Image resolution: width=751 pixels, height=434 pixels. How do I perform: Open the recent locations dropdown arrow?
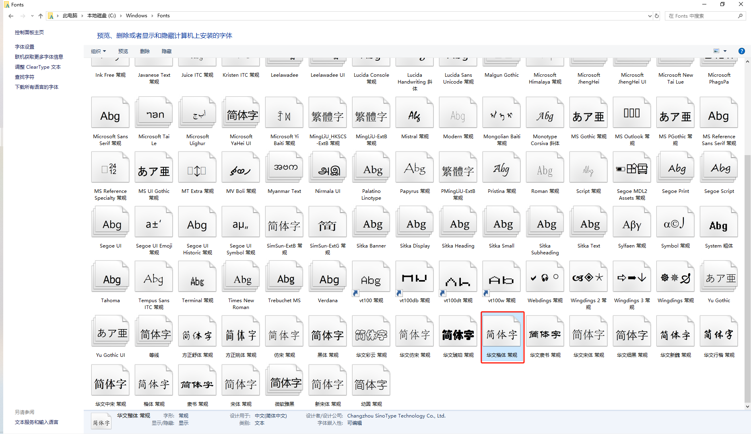(32, 16)
